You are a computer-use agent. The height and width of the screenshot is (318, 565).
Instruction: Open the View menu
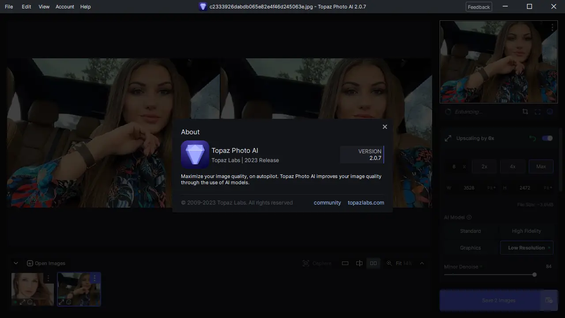pos(44,7)
